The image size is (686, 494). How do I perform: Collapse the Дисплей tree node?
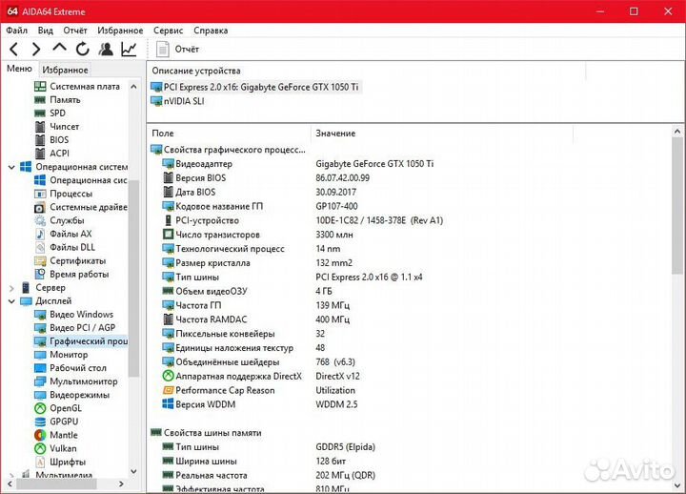click(x=11, y=301)
